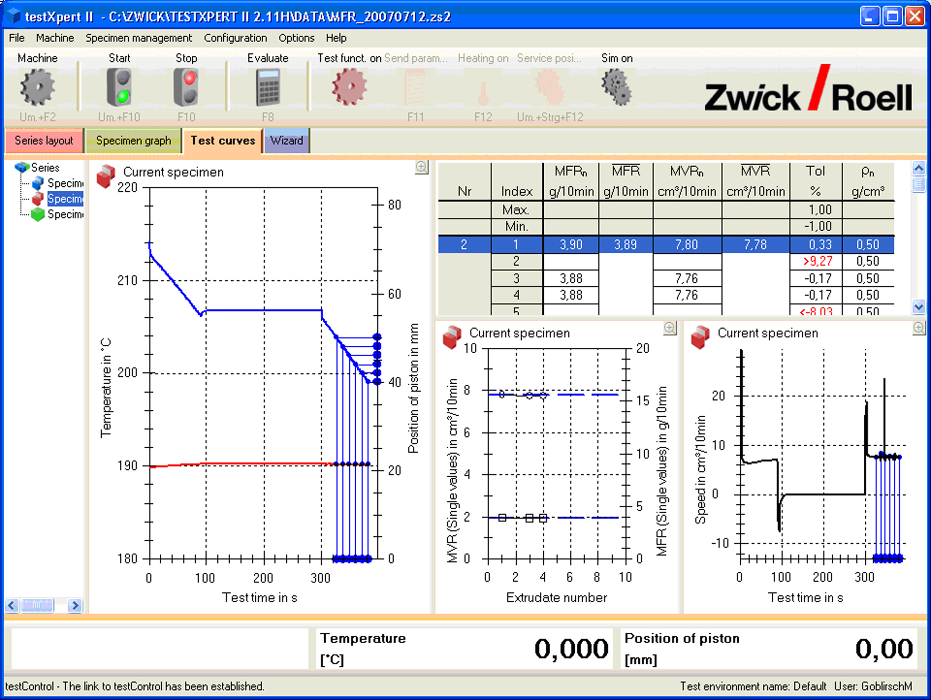Open the Wizard tab
The height and width of the screenshot is (700, 931).
(287, 141)
